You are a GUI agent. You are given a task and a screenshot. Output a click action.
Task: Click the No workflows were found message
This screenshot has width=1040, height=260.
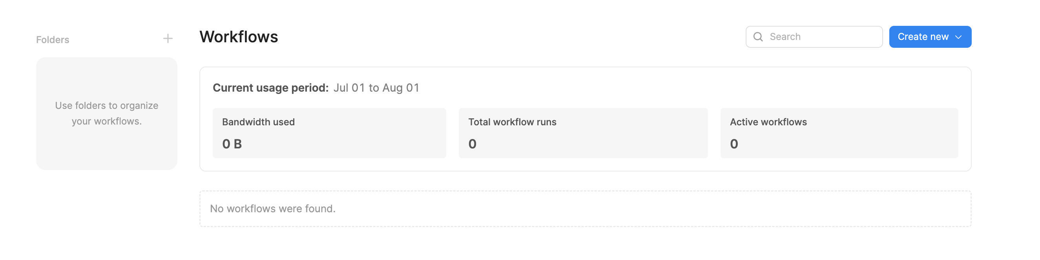[x=272, y=208]
